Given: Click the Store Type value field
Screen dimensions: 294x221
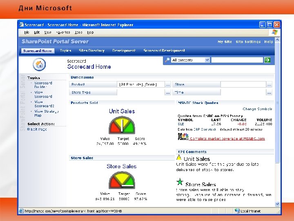Looking at the screenshot, I should click(x=141, y=92).
